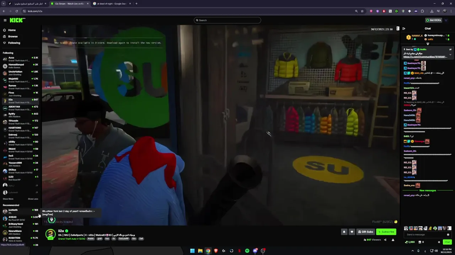
Task: Toggle follow heart for ii2a
Action: click(352, 232)
